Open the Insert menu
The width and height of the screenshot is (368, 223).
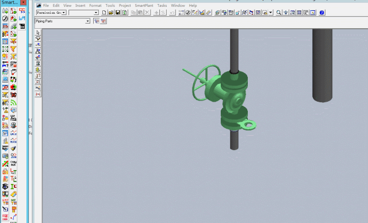tap(80, 5)
